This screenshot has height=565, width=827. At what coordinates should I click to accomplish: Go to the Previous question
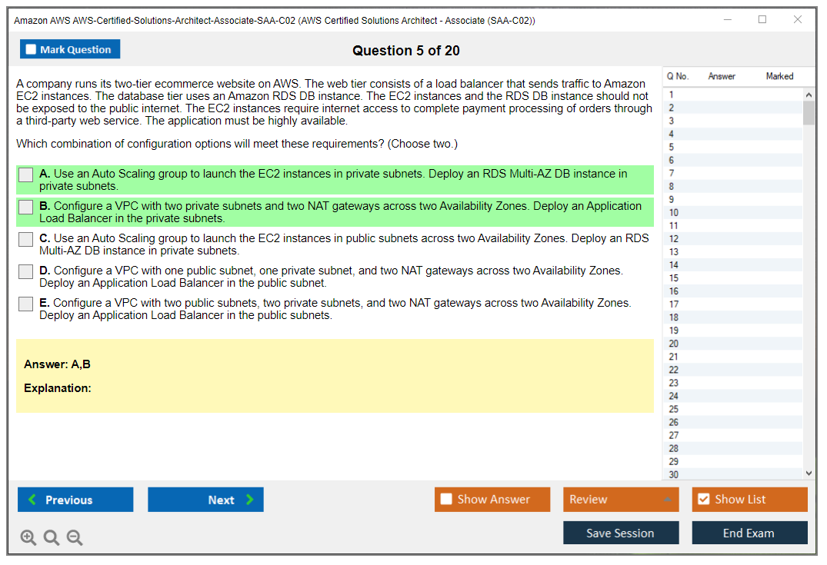(x=75, y=500)
